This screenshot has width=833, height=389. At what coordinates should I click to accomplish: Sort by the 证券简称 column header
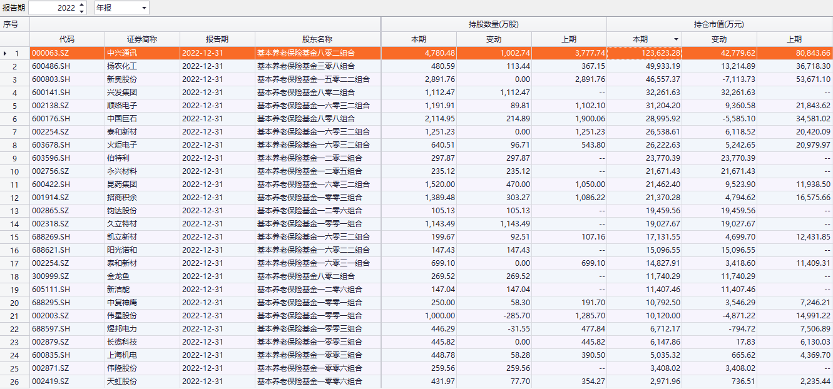tap(142, 39)
